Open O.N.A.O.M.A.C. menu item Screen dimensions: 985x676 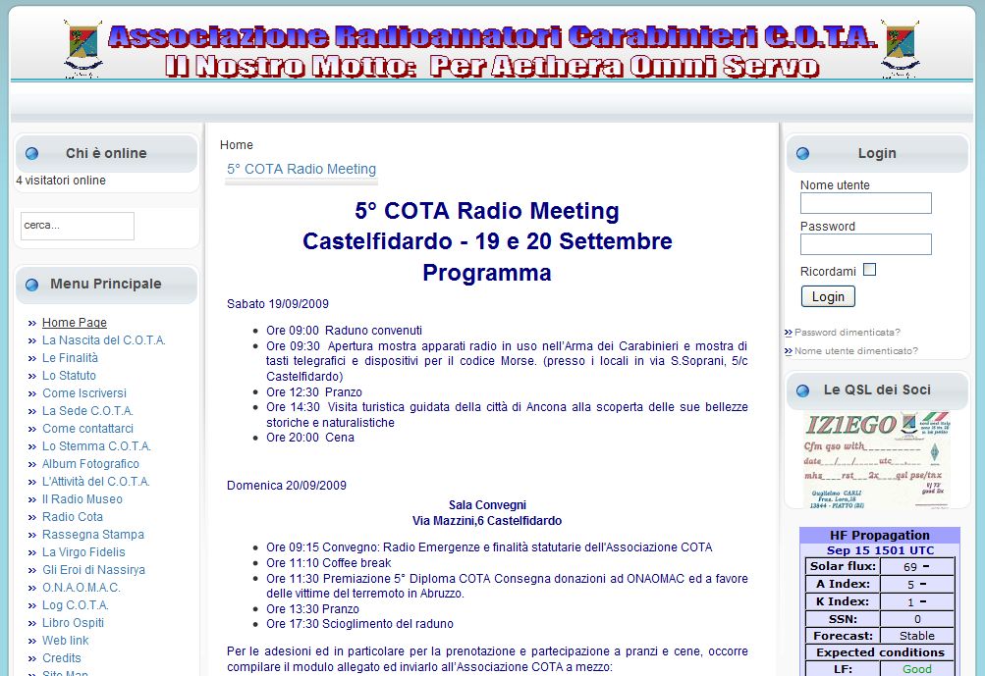coord(82,588)
